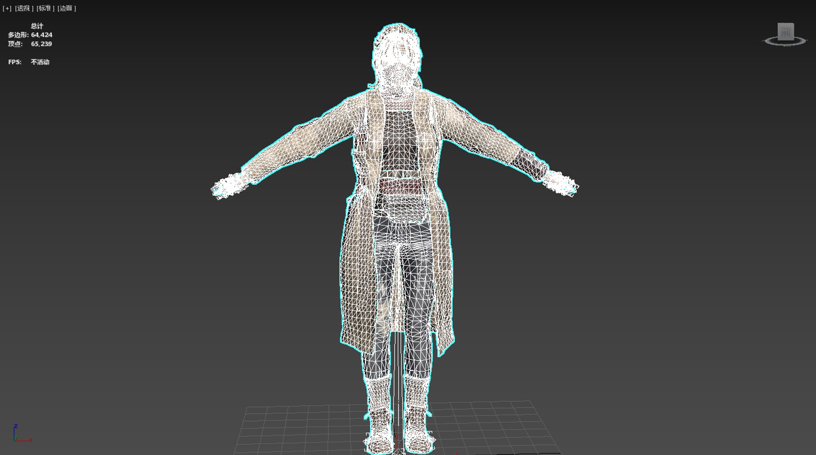816x455 pixels.
Task: Click the 多边形 count 64,424
Action: tap(42, 35)
